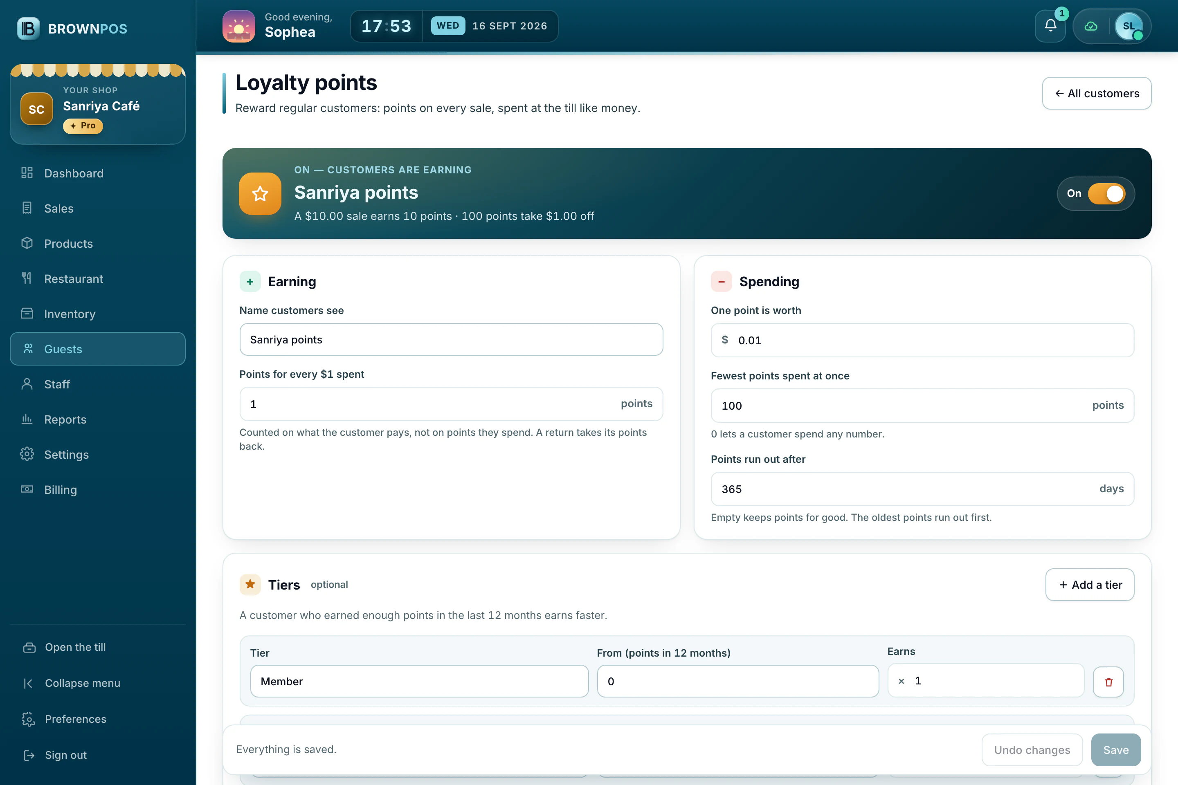1178x785 pixels.
Task: Add a tier
Action: pyautogui.click(x=1090, y=585)
